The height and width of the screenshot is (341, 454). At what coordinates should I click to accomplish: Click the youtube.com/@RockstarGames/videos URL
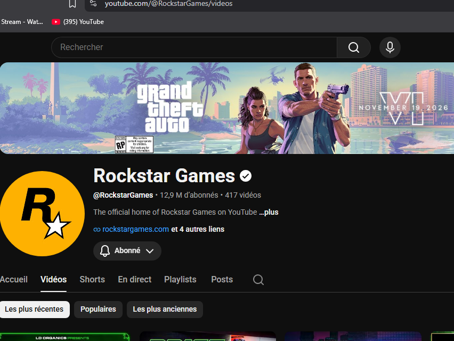pyautogui.click(x=168, y=4)
